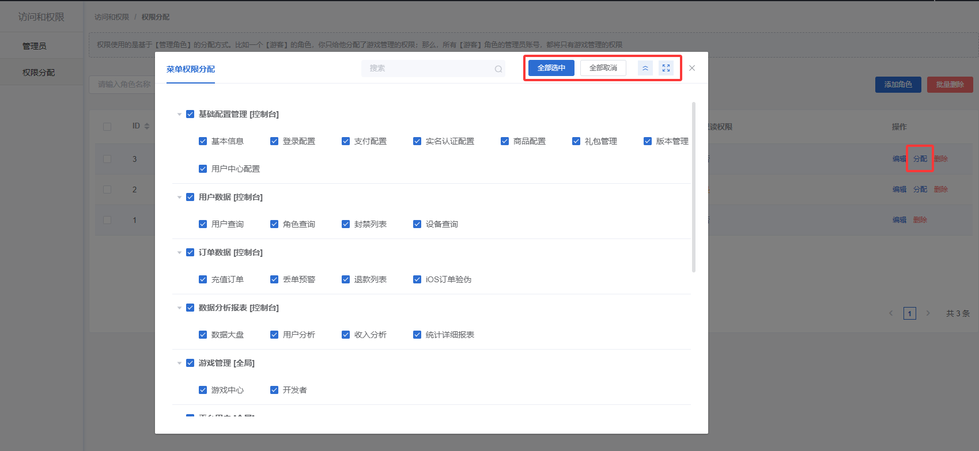Uncheck 开发者 checkbox
Viewport: 979px width, 451px height.
click(274, 390)
